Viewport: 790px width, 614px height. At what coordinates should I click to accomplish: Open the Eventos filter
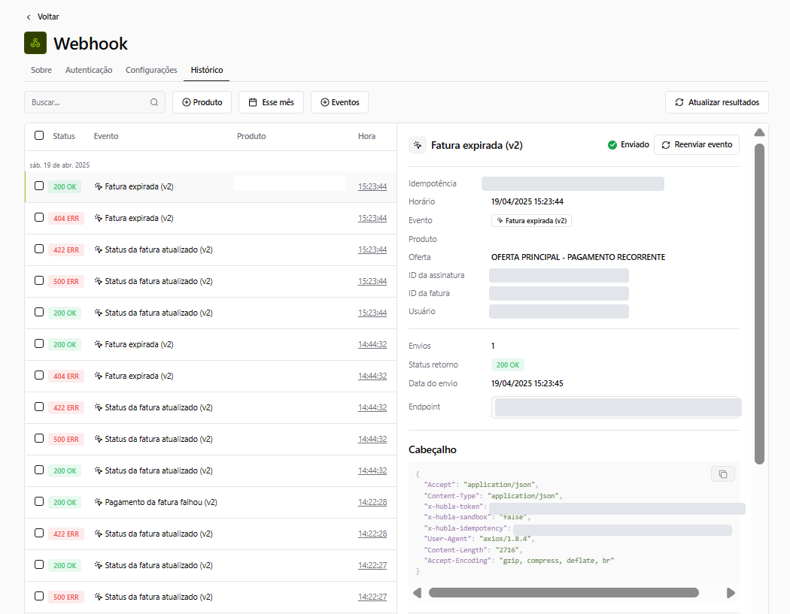coord(339,102)
